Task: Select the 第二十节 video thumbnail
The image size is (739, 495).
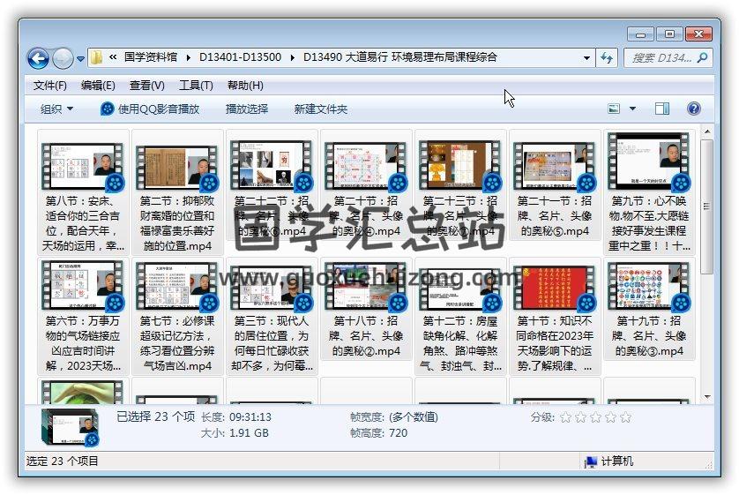Action: coord(366,166)
